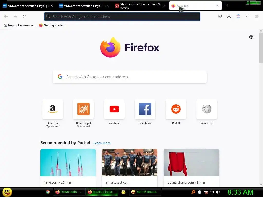Open the Facebook shortcut tile

point(145,109)
